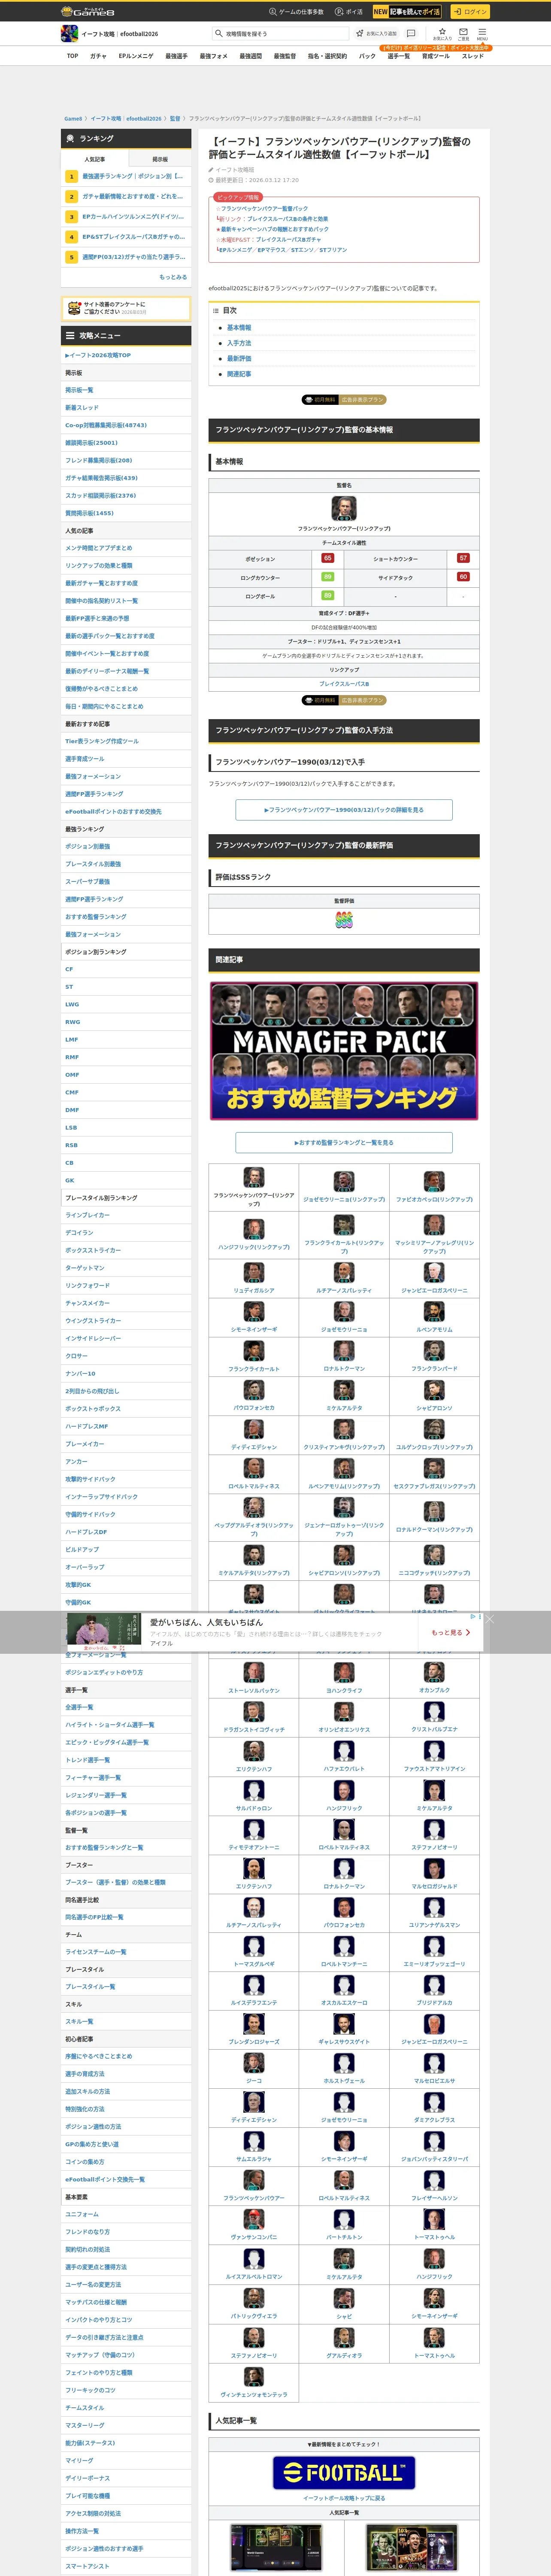The width and height of the screenshot is (551, 2576).
Task: Open 指名・選択契約 navigation menu item
Action: click(327, 56)
